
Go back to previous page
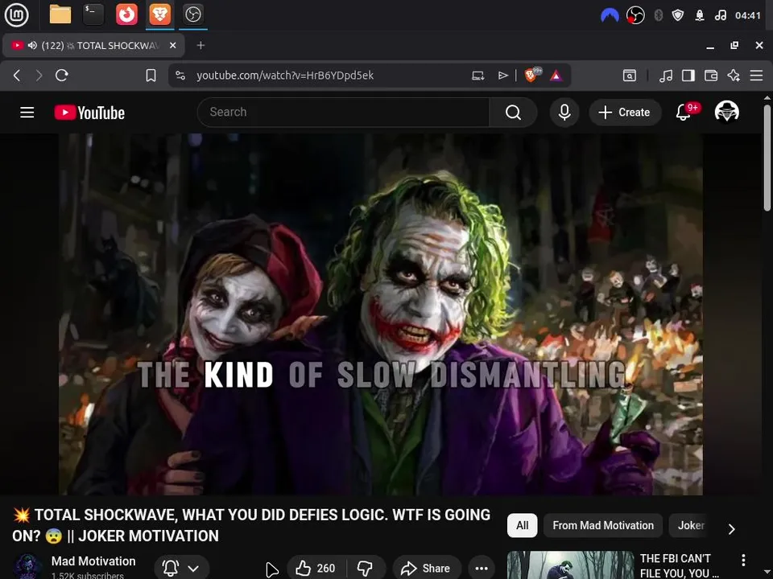coord(17,76)
